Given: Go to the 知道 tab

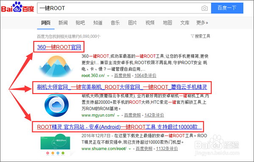Looking at the screenshot, I should 98,23.
